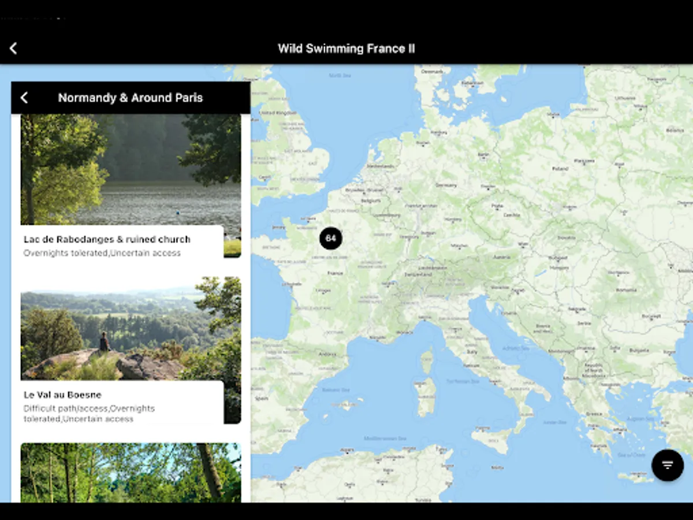Open the Le Val au Boesne viewpoint photo

131,328
